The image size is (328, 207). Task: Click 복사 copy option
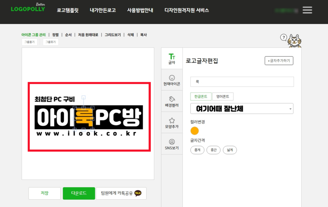click(x=143, y=35)
